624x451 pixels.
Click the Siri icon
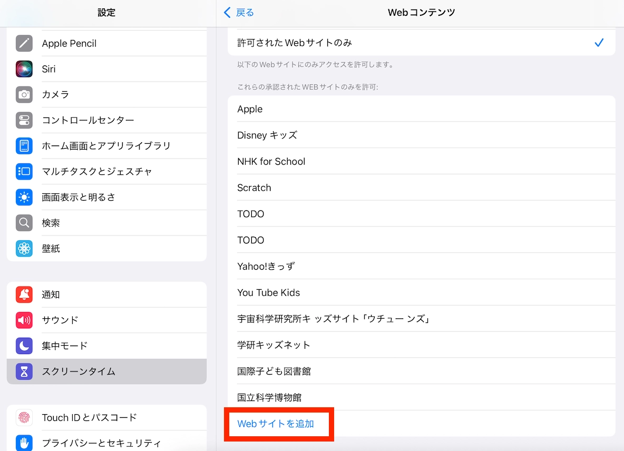point(24,69)
